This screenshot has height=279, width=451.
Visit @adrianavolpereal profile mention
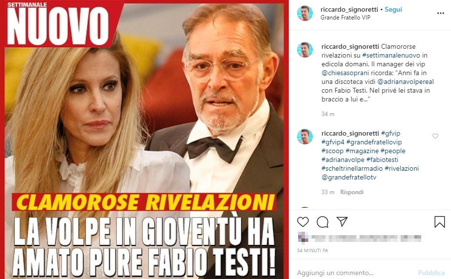click(406, 82)
